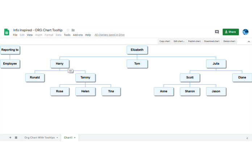Select the Sharon node
The height and width of the screenshot is (168, 252).
click(x=190, y=92)
